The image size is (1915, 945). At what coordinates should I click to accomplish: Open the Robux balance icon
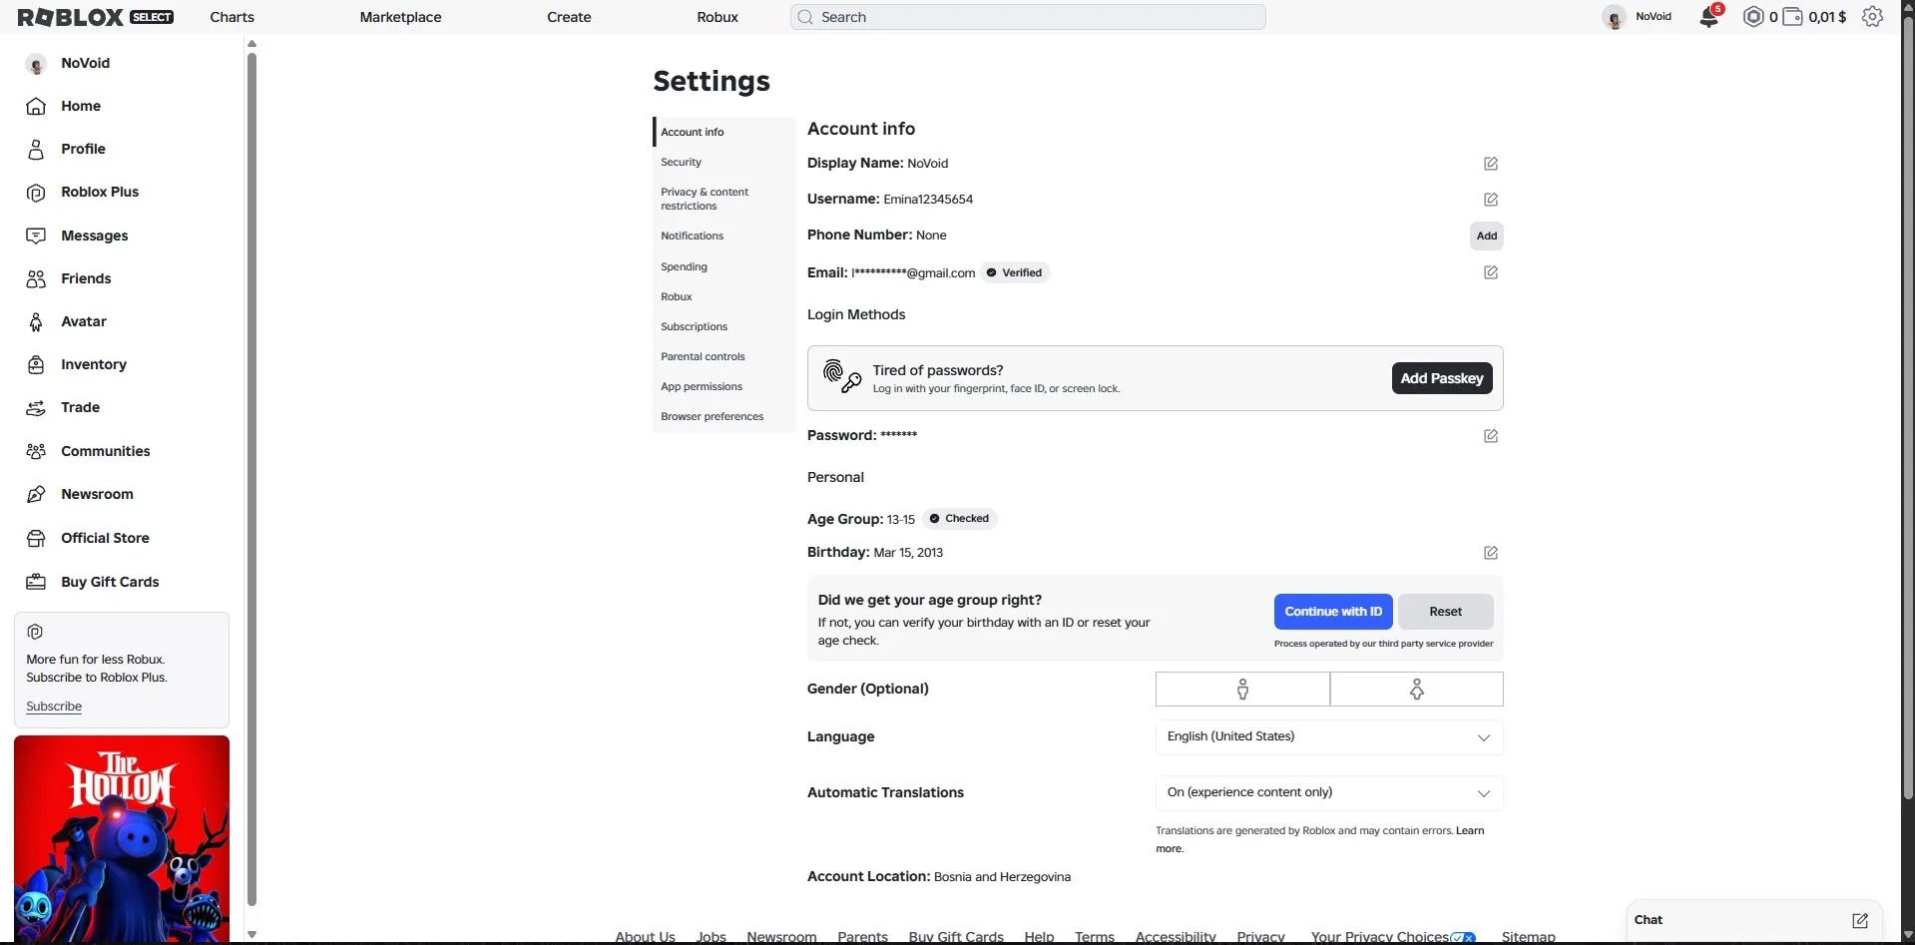(1753, 17)
